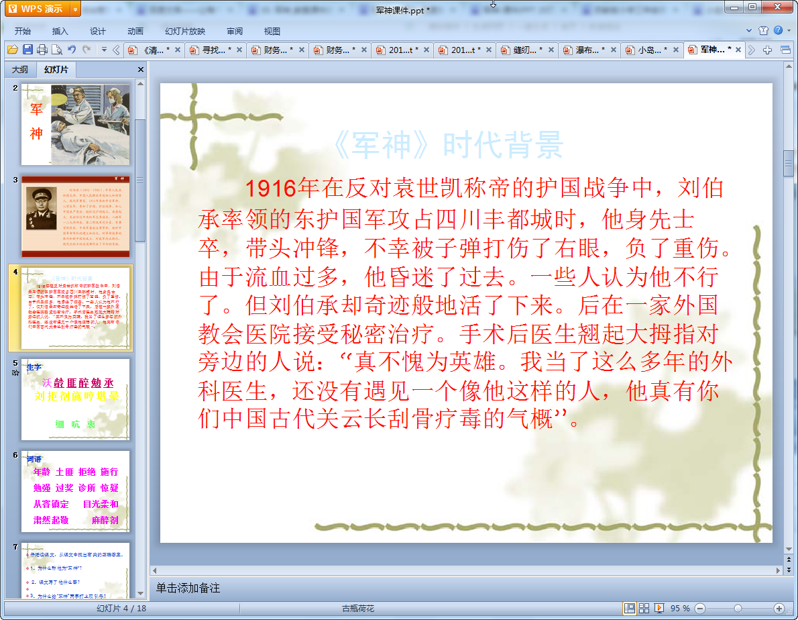
Task: Close the 寻找... document tab
Action: [x=239, y=50]
